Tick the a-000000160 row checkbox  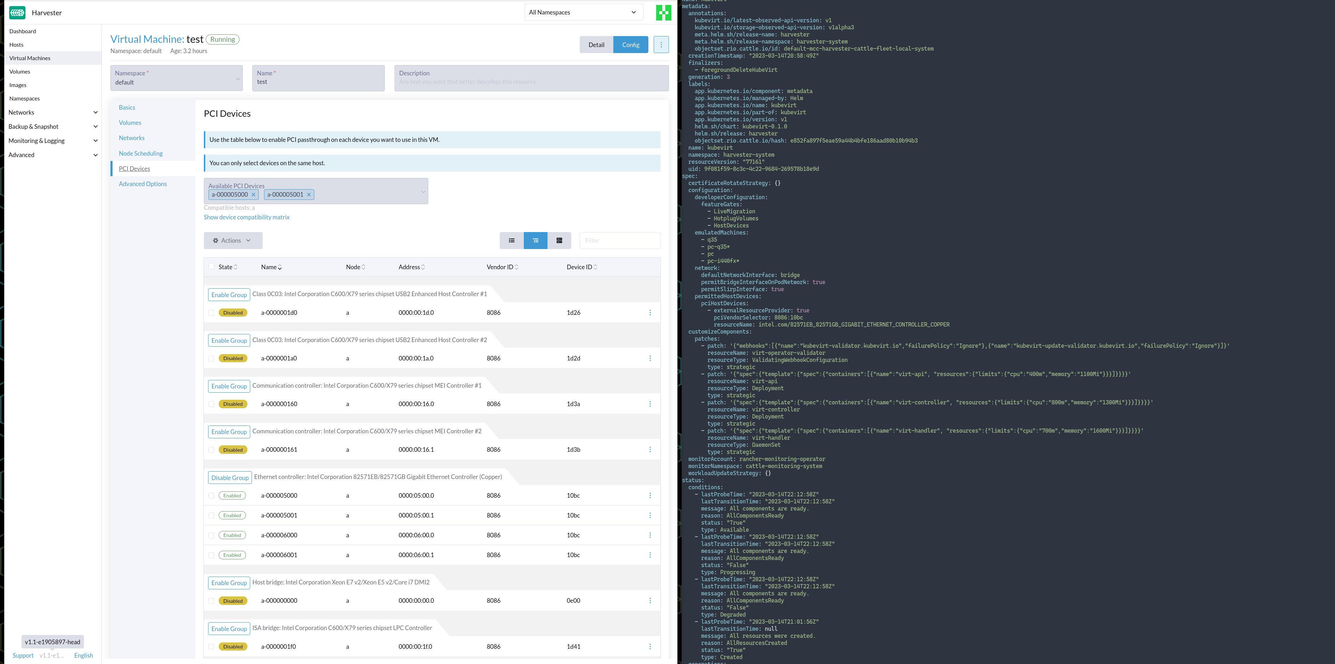[211, 404]
